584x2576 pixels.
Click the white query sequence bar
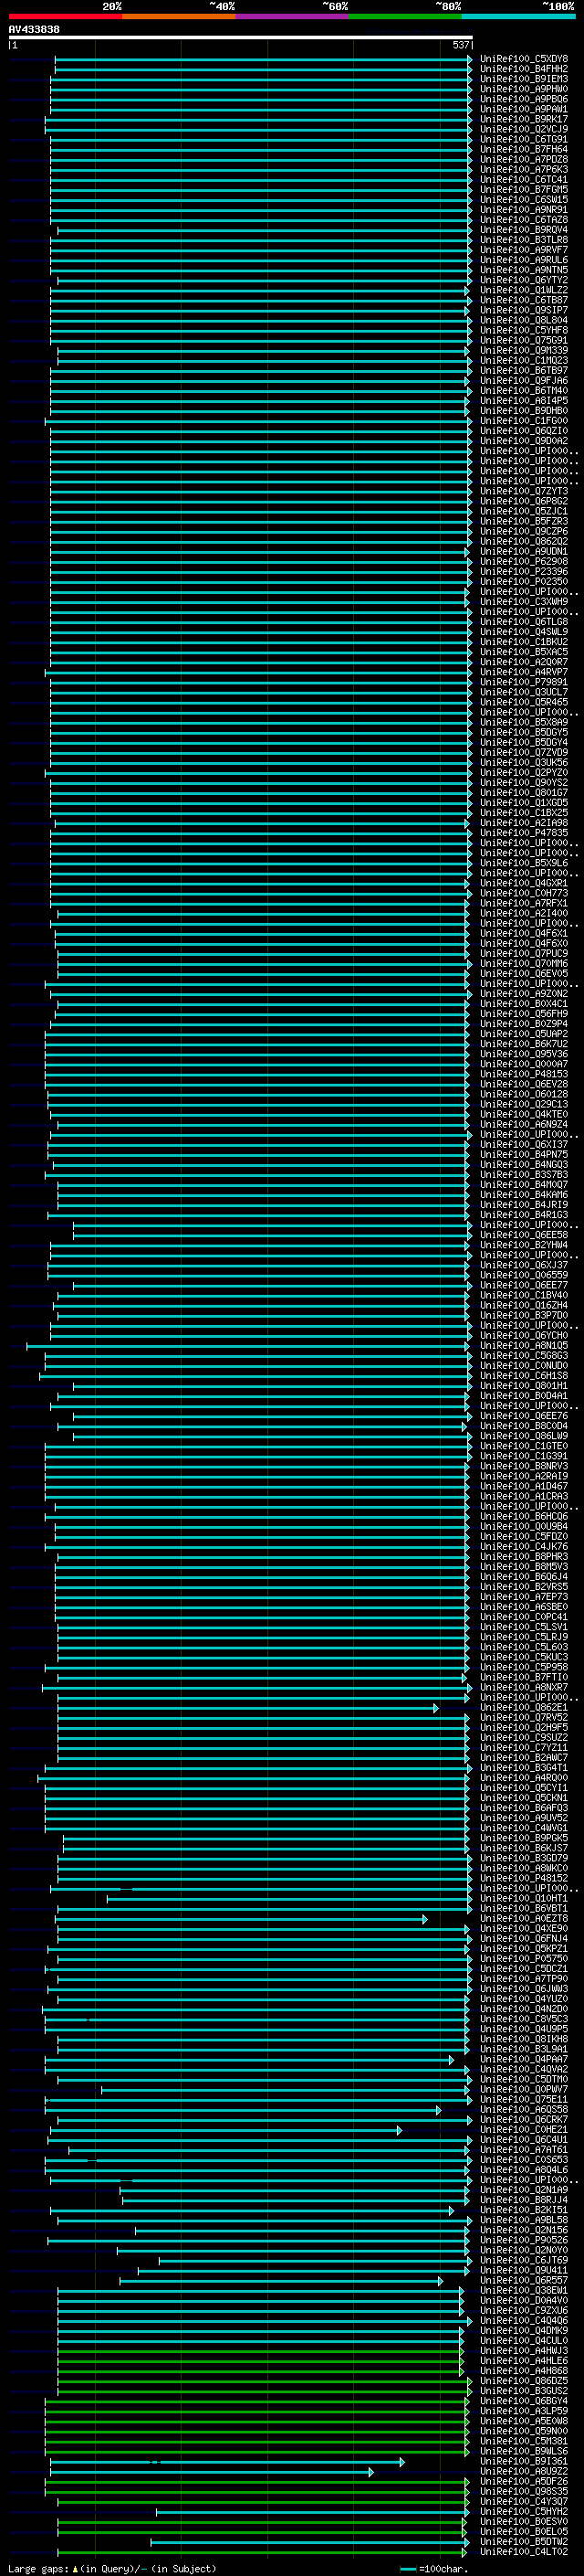point(241,37)
